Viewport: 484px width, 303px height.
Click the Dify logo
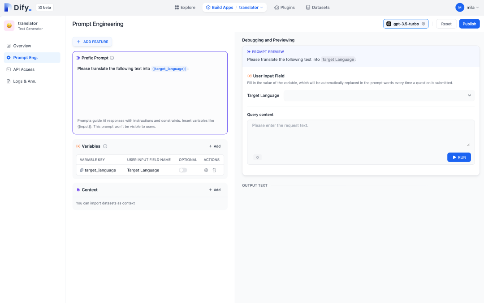coord(18,7)
